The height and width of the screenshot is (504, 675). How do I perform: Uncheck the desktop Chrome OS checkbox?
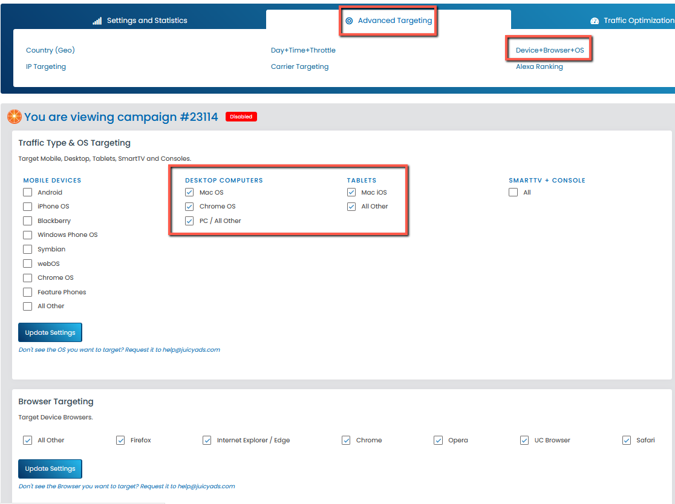coord(189,207)
